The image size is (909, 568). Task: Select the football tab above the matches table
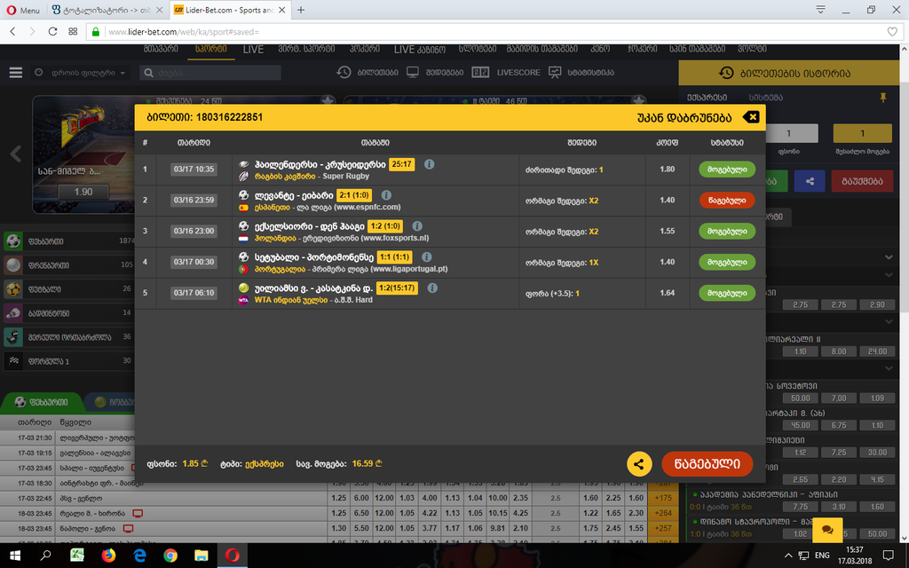(x=41, y=402)
